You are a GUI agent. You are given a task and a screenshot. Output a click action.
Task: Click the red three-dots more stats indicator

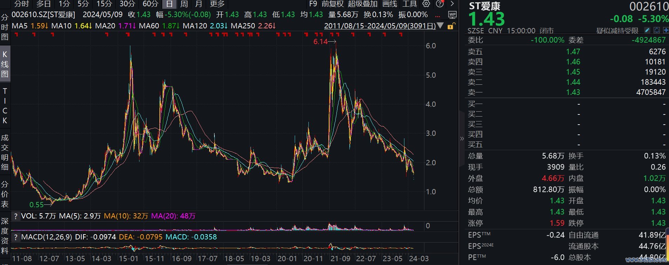[437, 16]
